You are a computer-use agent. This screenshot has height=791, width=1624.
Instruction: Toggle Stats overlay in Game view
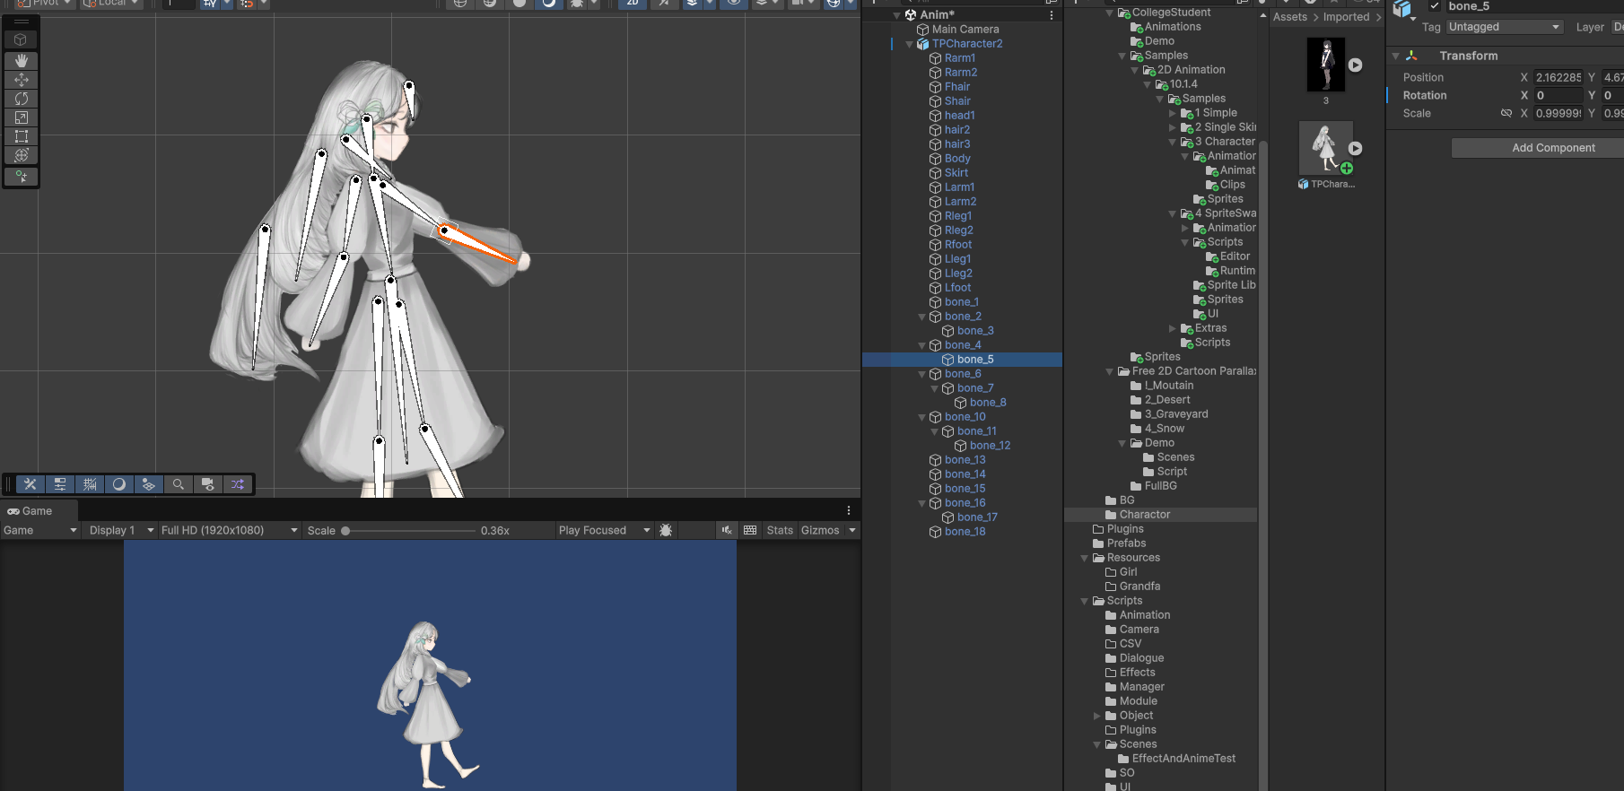[x=780, y=530]
